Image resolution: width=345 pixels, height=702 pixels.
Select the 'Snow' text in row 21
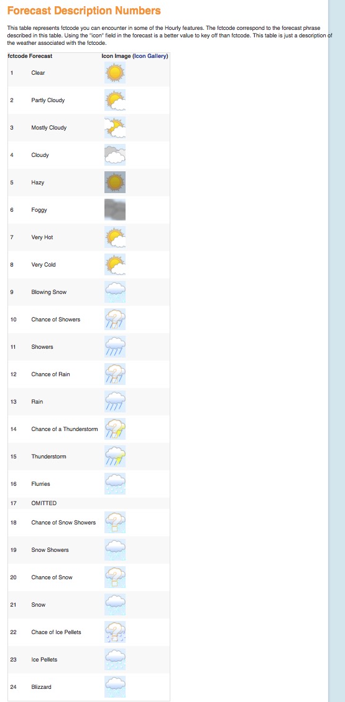(x=39, y=604)
